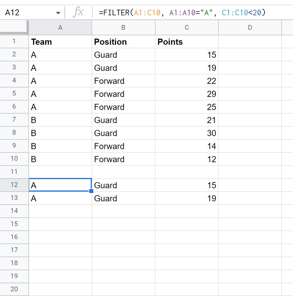Click the Position header cell
The image size is (293, 296).
coord(123,42)
